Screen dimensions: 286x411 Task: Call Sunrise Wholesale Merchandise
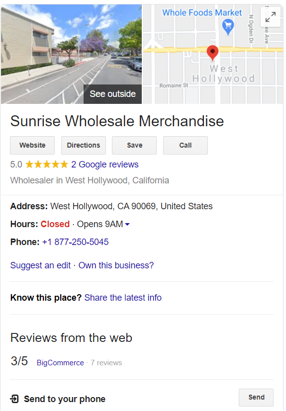185,145
